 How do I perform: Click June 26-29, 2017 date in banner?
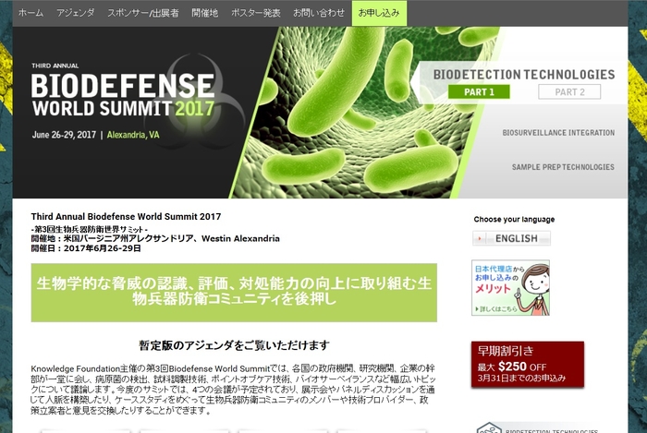click(x=64, y=135)
